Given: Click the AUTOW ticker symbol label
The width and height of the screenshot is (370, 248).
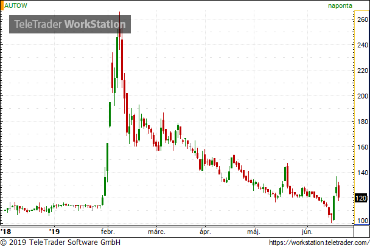Looking at the screenshot, I should tap(16, 5).
